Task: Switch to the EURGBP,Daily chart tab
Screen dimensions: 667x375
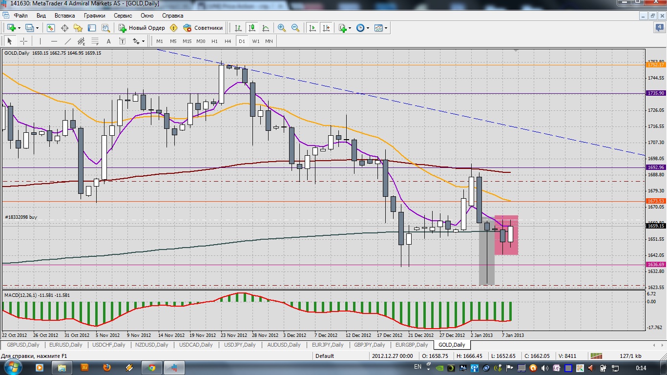Action: [412, 345]
